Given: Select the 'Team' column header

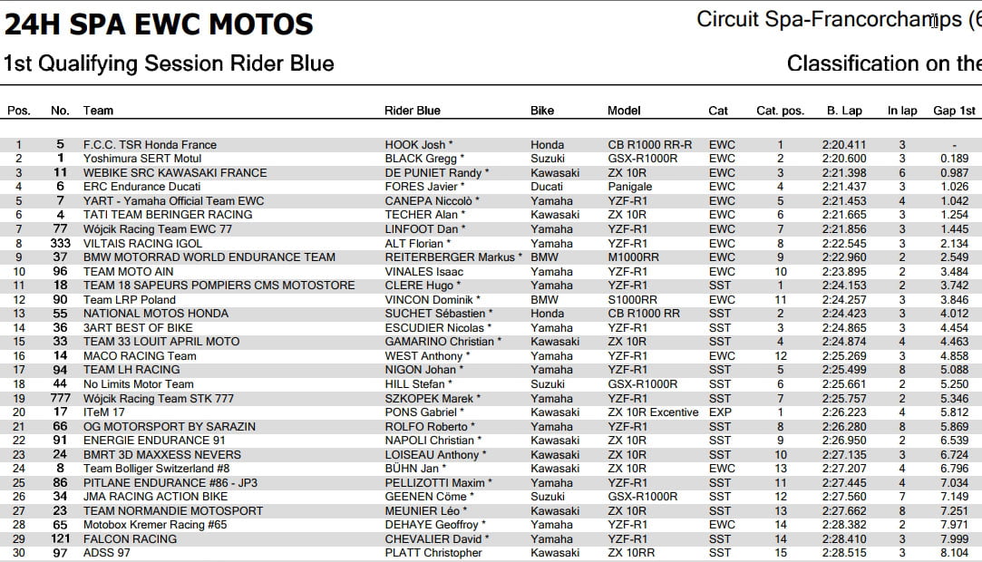Looking at the screenshot, I should [x=98, y=111].
